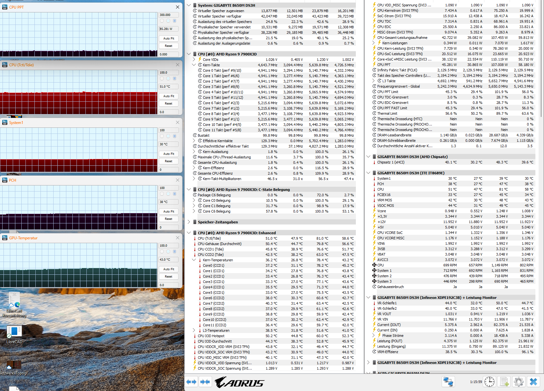Select the PCIEX16 temperature row
The width and height of the screenshot is (544, 391).
453,195
